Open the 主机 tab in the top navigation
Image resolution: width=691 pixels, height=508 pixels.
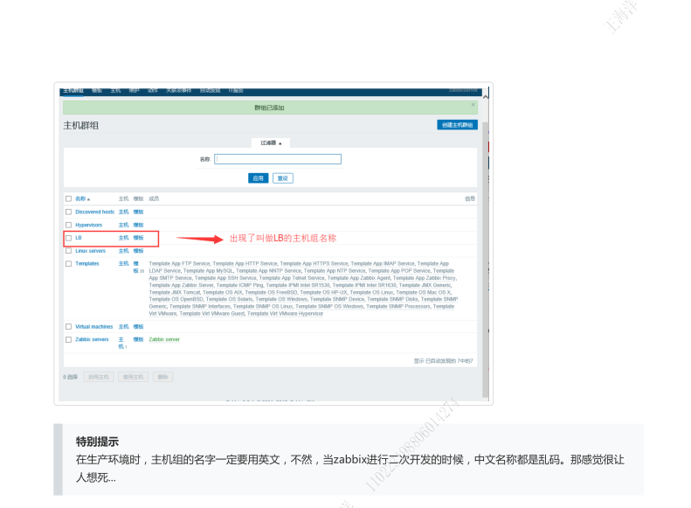click(115, 91)
